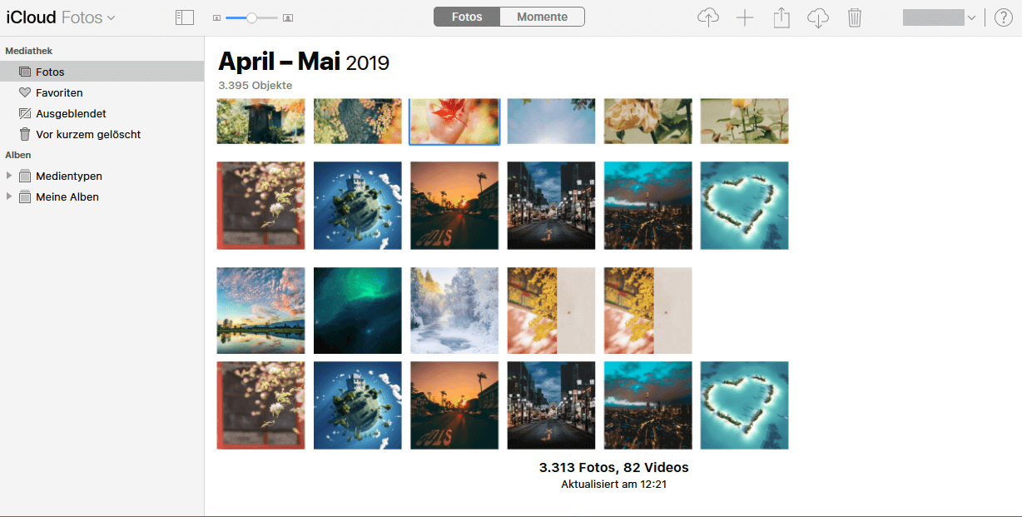This screenshot has width=1022, height=517.
Task: Open Favoriten in the sidebar
Action: 59,92
